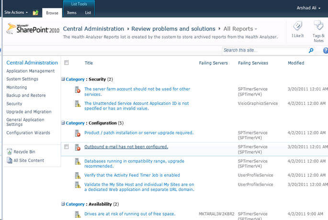Open General Application Settings in sidebar
Image resolution: width=328 pixels, height=220 pixels.
point(25,122)
